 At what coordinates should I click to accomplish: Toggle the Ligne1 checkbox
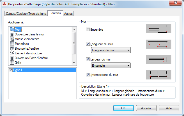click(11, 70)
